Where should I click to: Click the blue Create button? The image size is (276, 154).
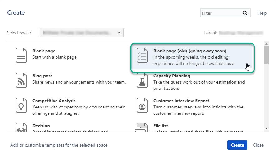pos(237,145)
